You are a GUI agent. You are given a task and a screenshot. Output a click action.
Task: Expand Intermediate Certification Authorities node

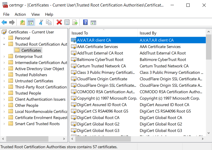[4, 63]
